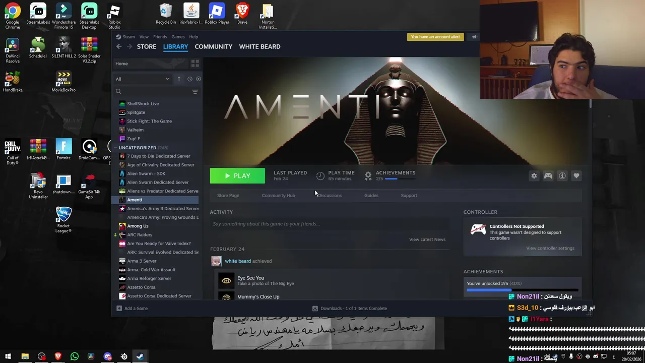Open the View menu

pyautogui.click(x=144, y=37)
